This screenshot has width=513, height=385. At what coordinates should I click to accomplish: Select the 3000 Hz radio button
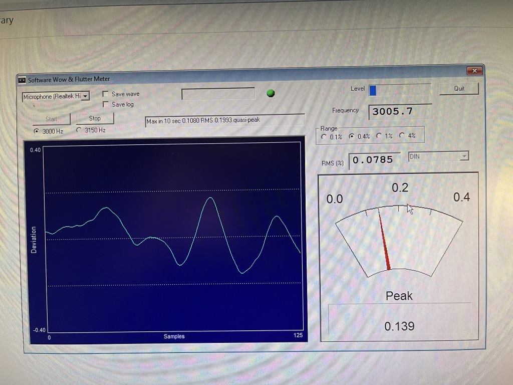pos(36,130)
